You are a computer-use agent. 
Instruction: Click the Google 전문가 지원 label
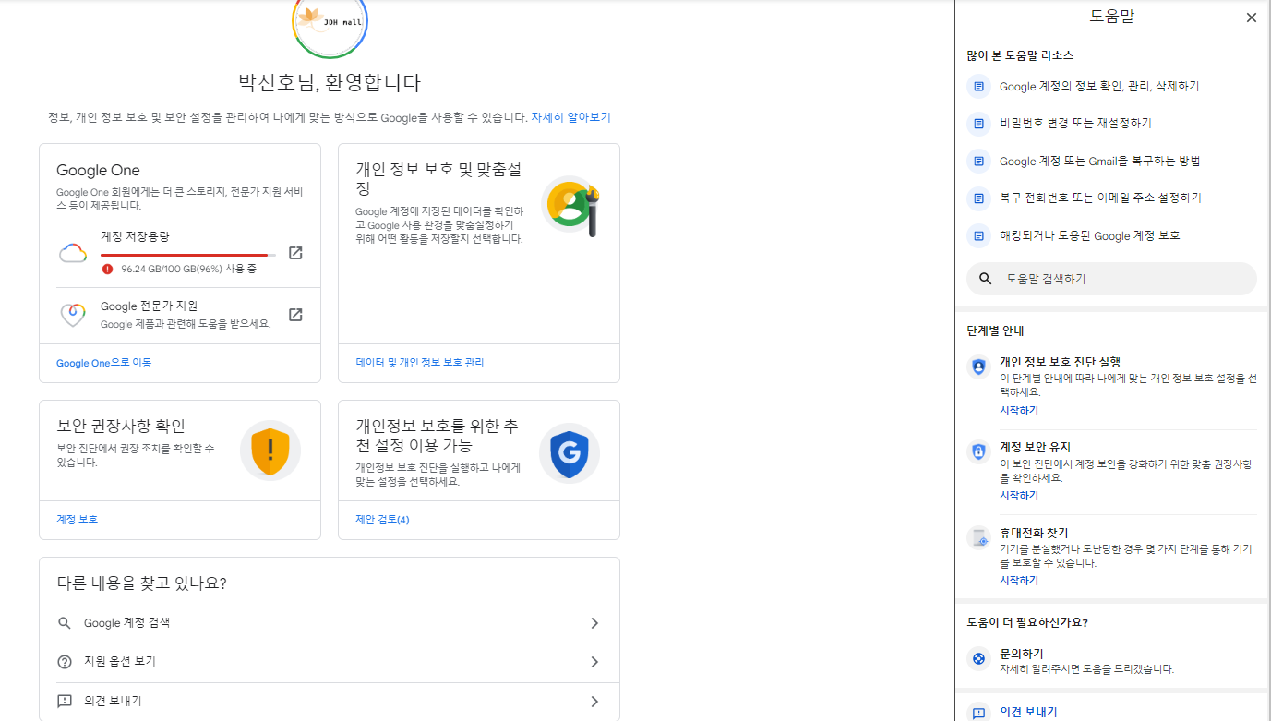[x=149, y=306]
